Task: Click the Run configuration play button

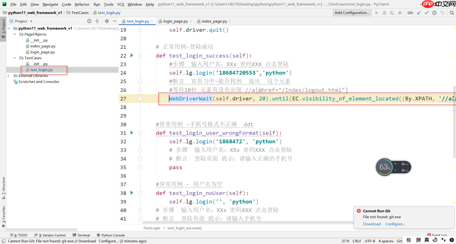Action: point(377,13)
